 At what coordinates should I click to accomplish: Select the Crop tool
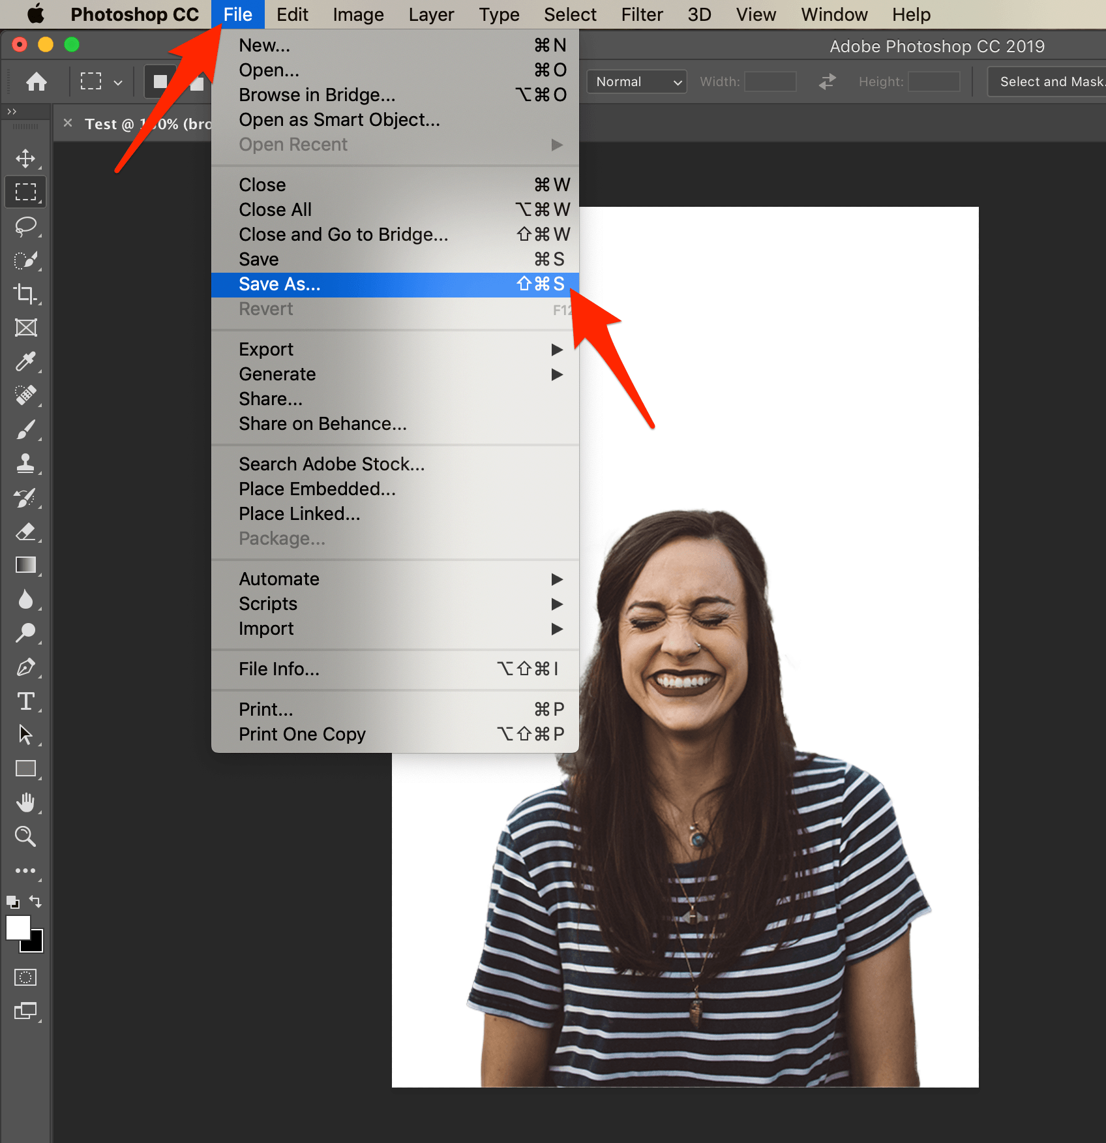[26, 294]
